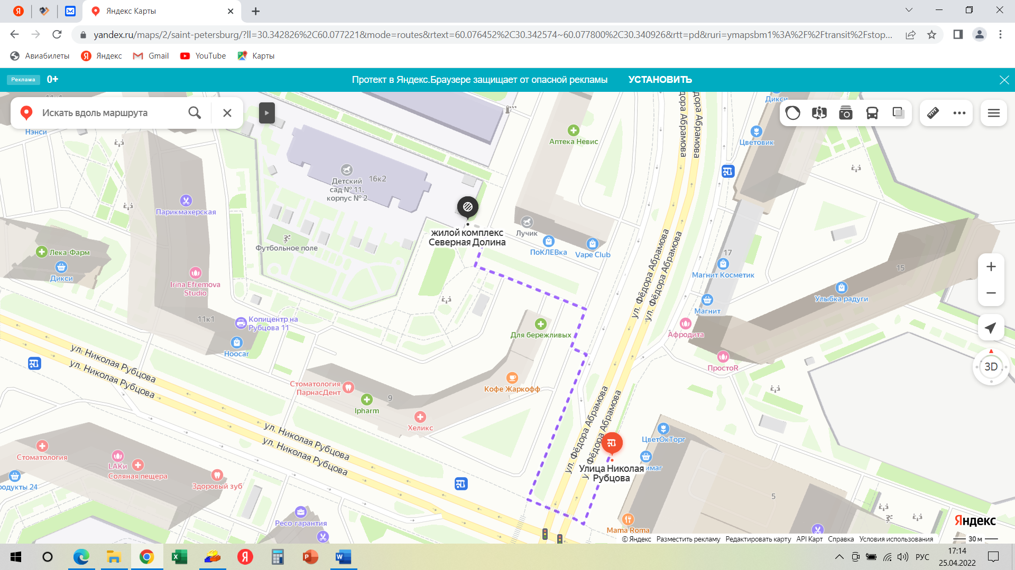The image size is (1015, 570).
Task: Expand the collapsed side panel arrow
Action: tap(266, 112)
